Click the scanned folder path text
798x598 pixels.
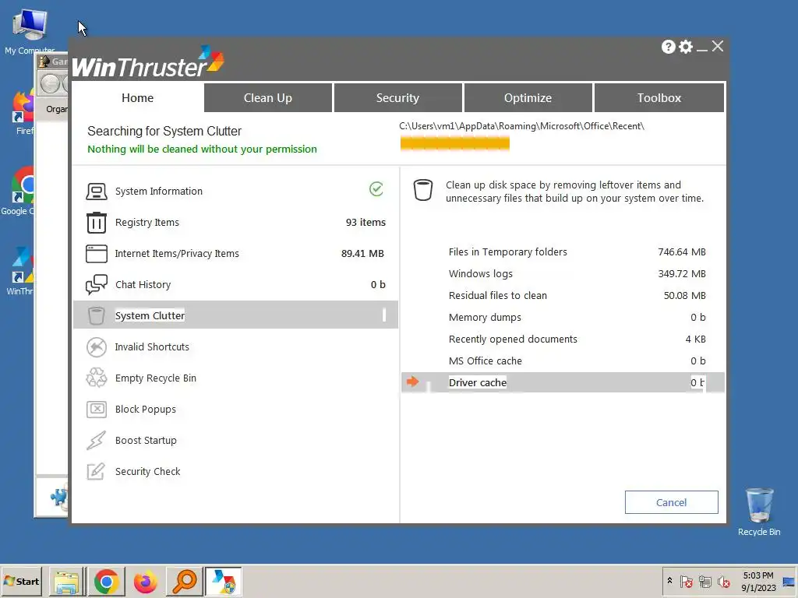click(x=521, y=126)
